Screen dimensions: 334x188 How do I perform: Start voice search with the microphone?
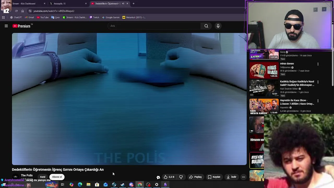218,26
